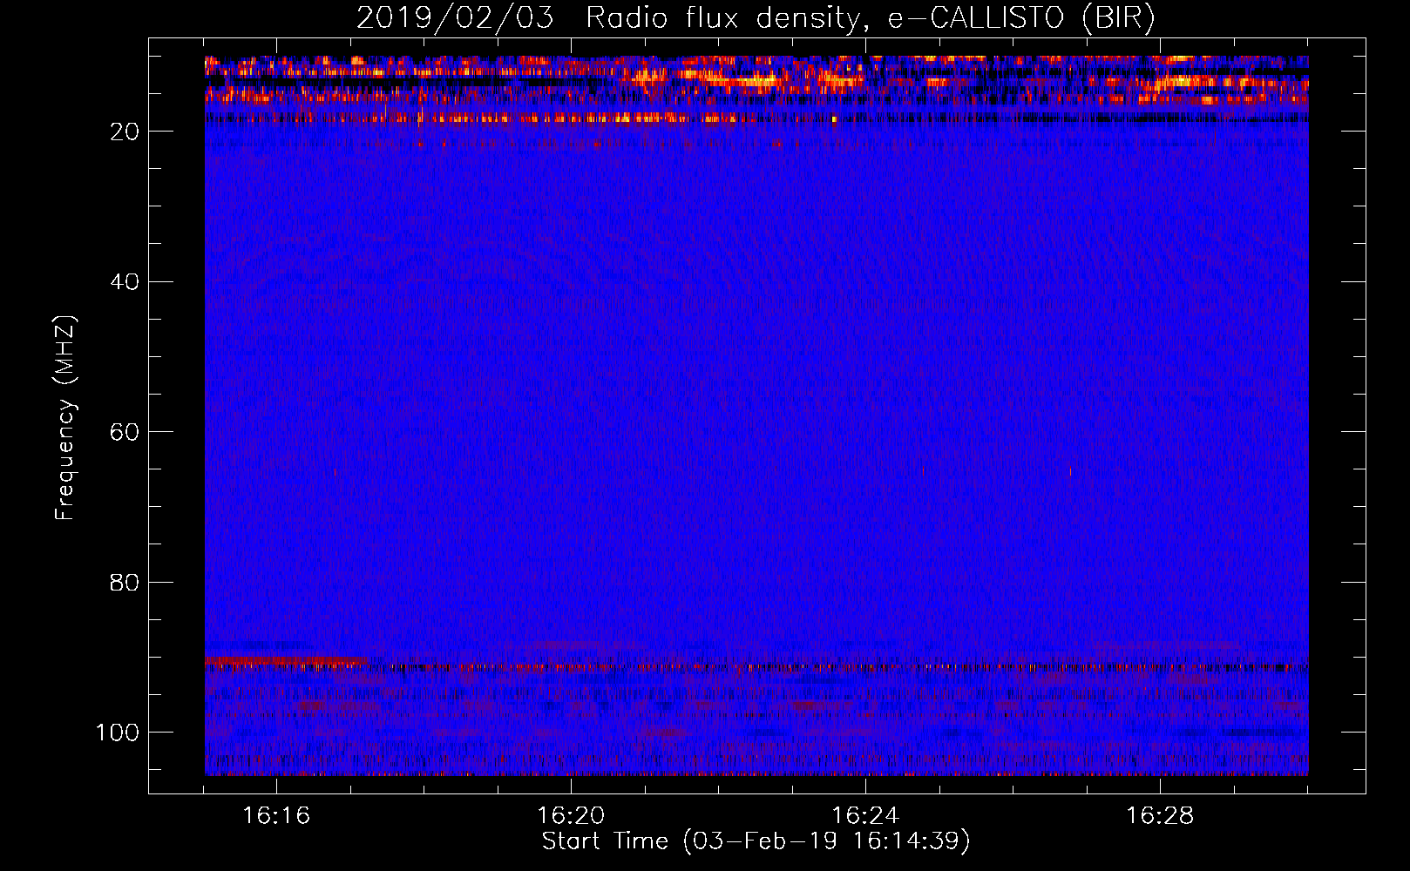Click the 100 MHz frequency tick label

(x=118, y=733)
